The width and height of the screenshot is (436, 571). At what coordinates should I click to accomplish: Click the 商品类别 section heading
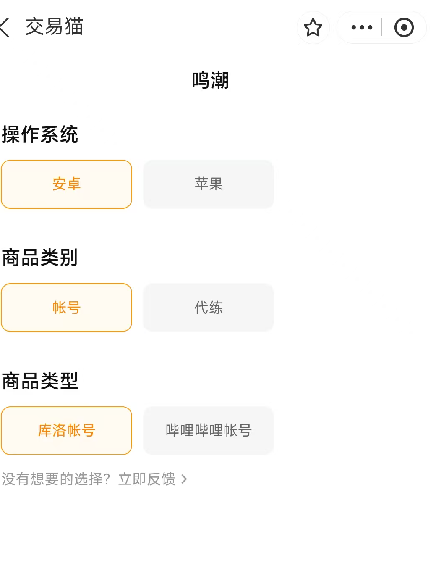tap(40, 258)
